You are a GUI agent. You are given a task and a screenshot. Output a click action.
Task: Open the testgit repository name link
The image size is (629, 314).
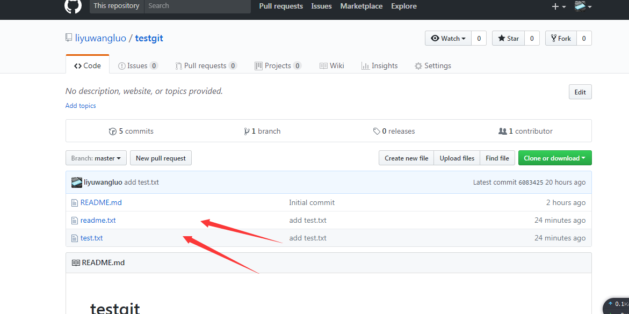tap(149, 39)
